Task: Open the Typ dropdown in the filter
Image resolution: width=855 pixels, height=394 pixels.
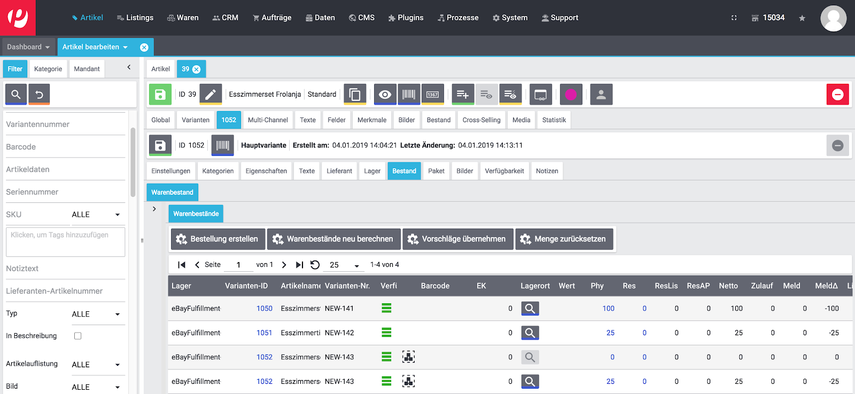Action: point(96,314)
